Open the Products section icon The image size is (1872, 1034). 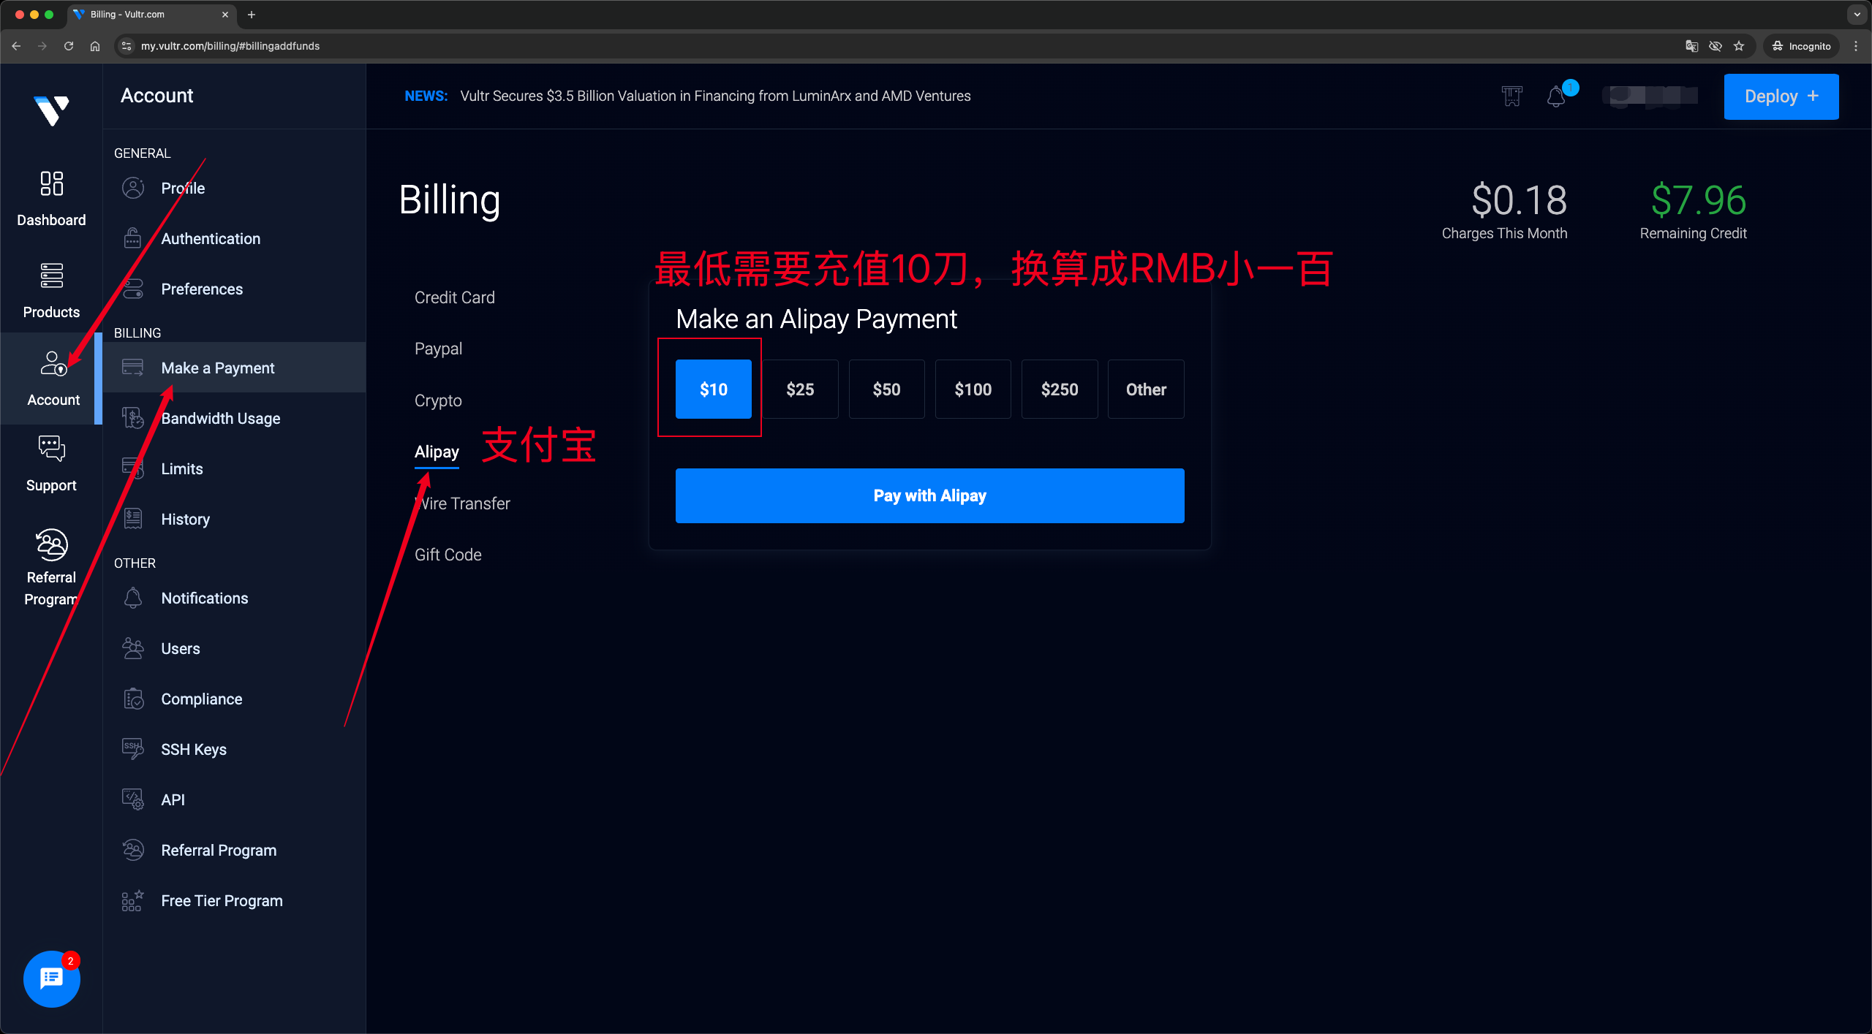pyautogui.click(x=51, y=275)
